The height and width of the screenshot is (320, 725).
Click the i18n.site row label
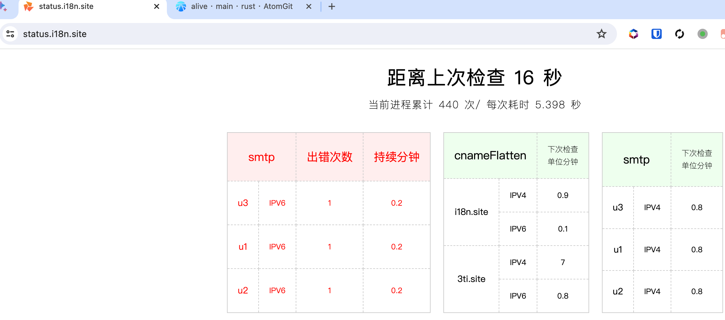(x=471, y=212)
